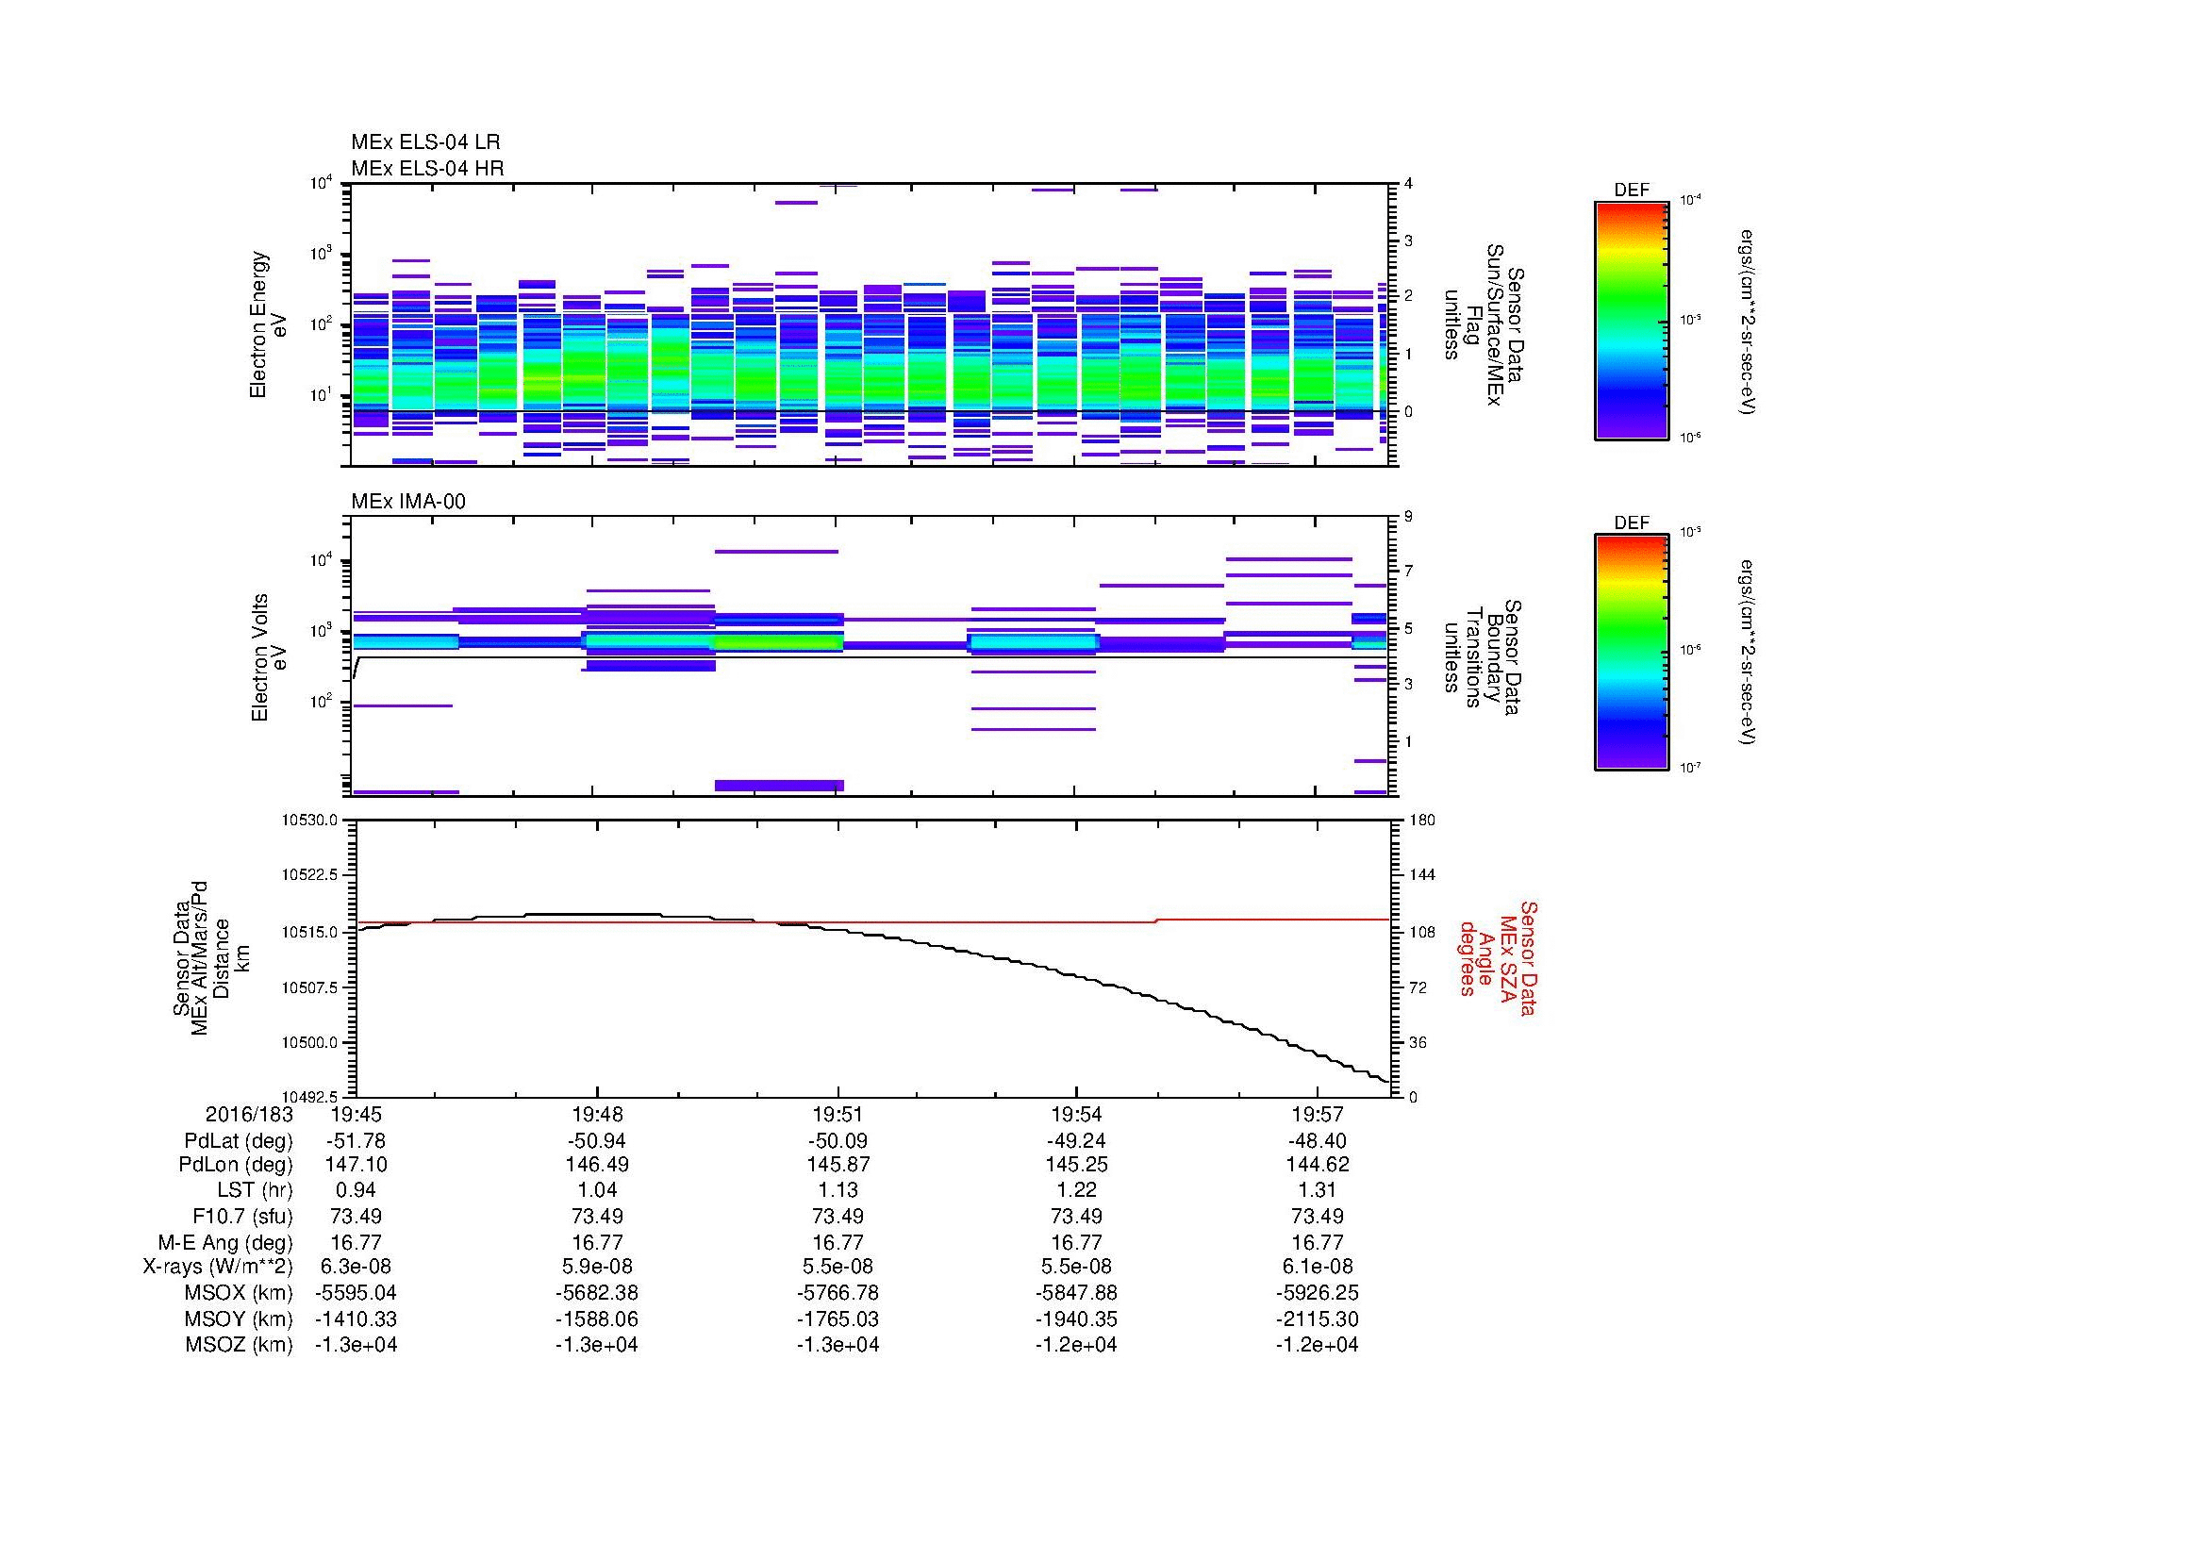
Task: Click the 'LST (hr)' row label
Action: (256, 1190)
